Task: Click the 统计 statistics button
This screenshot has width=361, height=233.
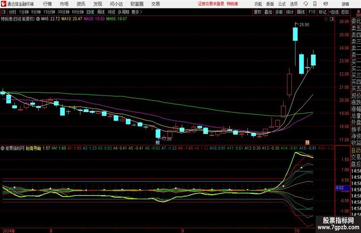Action: 290,12
